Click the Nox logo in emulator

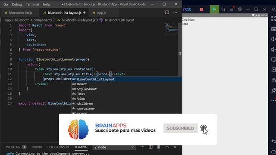pos(187,9)
